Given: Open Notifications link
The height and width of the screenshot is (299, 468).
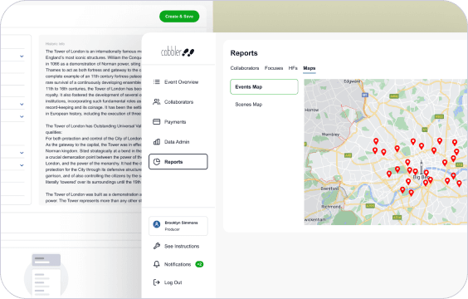Looking at the screenshot, I should point(178,264).
